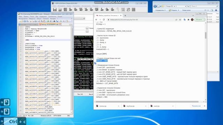Click the Save All icon in Notepad++
Screen dimensions: 223x125
coord(28,21)
